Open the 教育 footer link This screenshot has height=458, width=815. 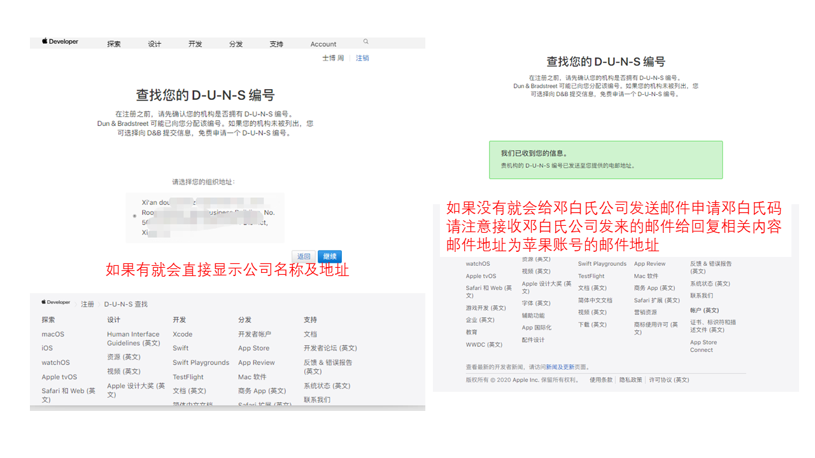point(471,332)
